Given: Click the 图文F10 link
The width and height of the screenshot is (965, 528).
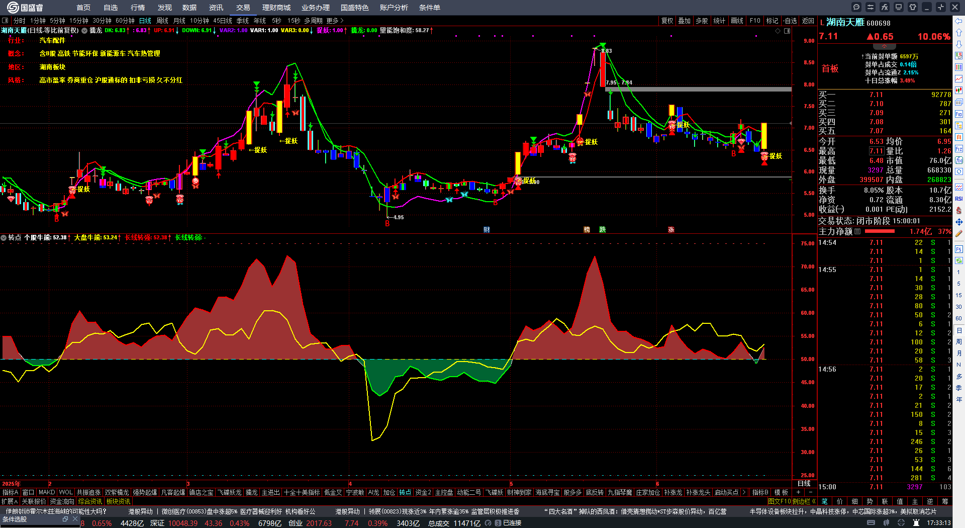Looking at the screenshot, I should click(779, 501).
